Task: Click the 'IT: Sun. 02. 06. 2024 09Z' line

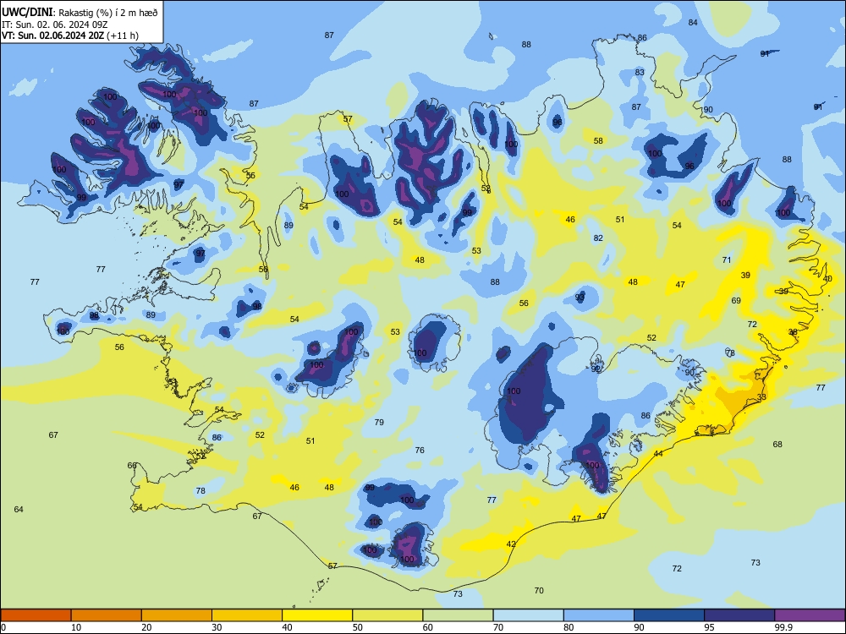Action: [54, 25]
